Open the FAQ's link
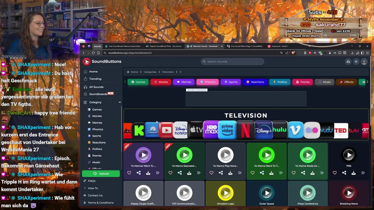The height and width of the screenshot is (210, 374). [x=91, y=181]
